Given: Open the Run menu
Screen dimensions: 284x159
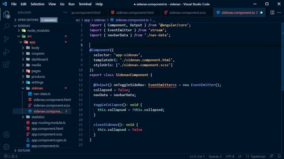Looking at the screenshot, I should pos(71,4).
